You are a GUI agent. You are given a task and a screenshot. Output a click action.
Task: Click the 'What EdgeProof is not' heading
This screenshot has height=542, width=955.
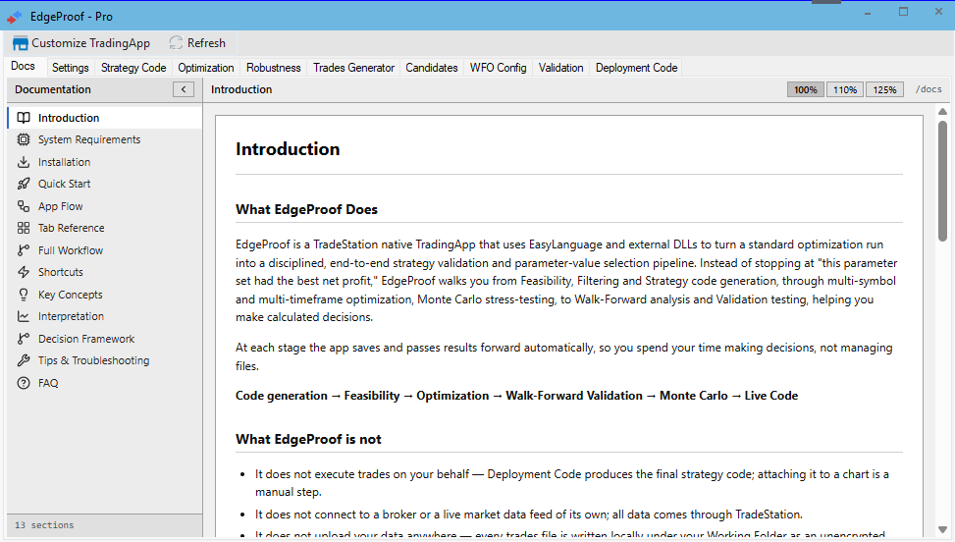308,440
